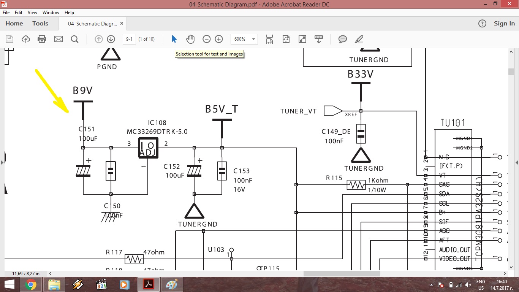This screenshot has height=292, width=519.
Task: Activate the Selection tool arrow
Action: (174, 39)
